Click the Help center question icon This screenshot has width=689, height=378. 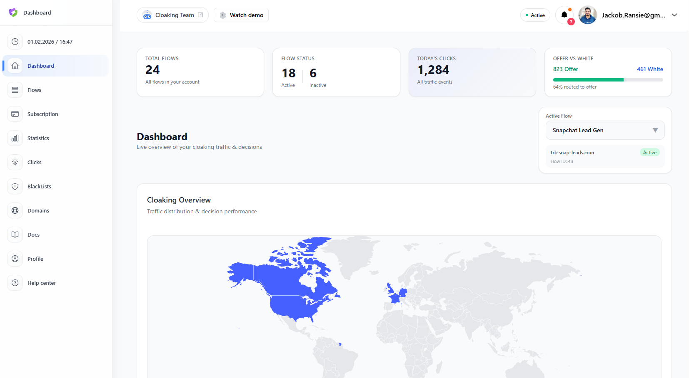click(15, 283)
